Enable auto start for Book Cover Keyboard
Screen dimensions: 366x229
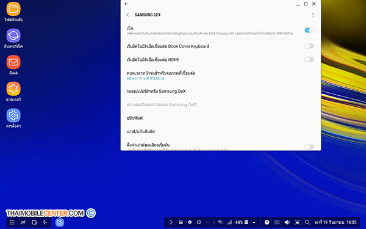tap(309, 46)
